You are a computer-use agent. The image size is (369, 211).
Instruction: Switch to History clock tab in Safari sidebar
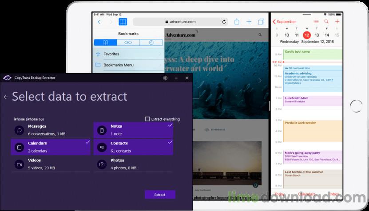pos(151,43)
